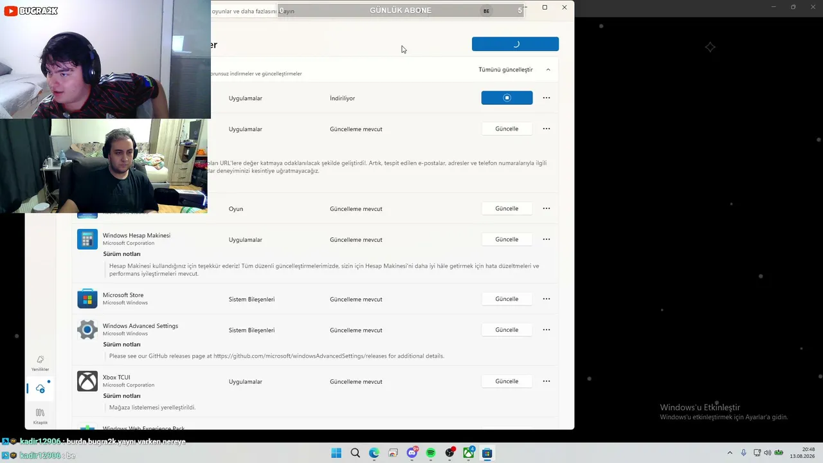Click the GitHub releases note text

pos(276,356)
